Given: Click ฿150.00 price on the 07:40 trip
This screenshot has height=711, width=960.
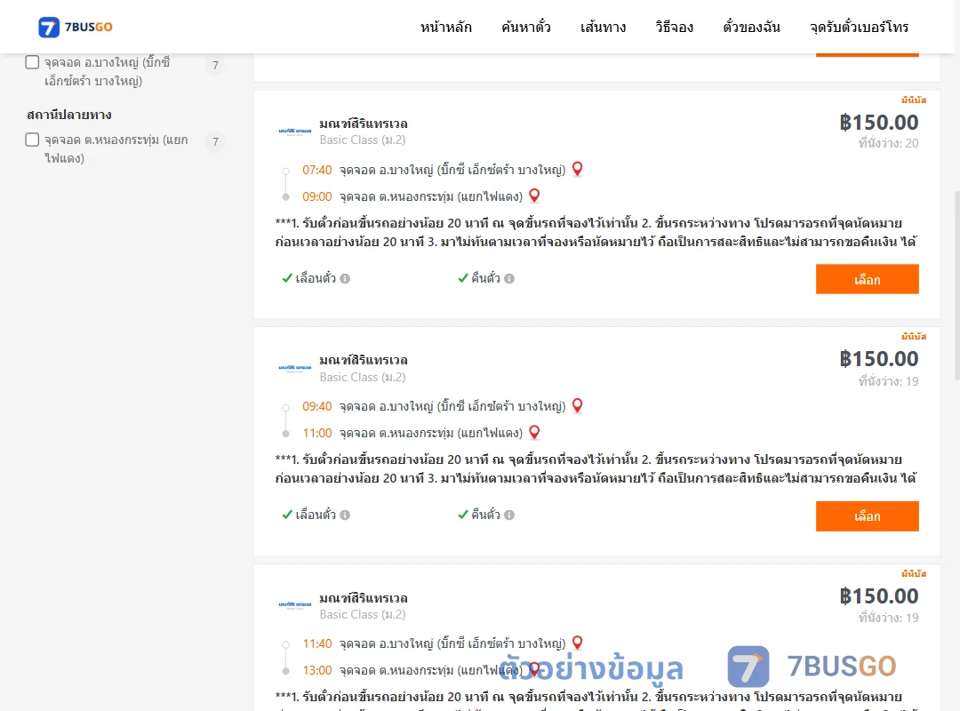Looking at the screenshot, I should click(878, 123).
